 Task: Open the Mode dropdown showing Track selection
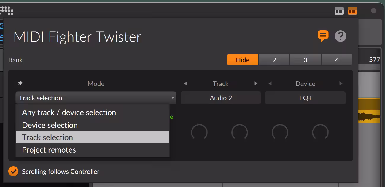coord(96,98)
